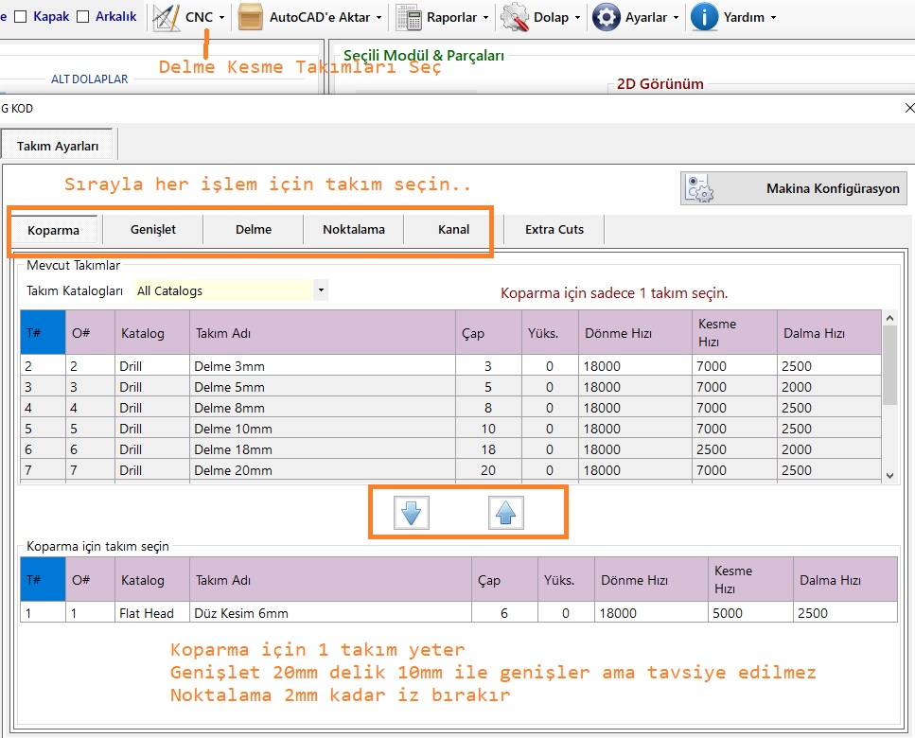Viewport: 915px width, 738px height.
Task: Select the Noktalama tab
Action: click(353, 229)
